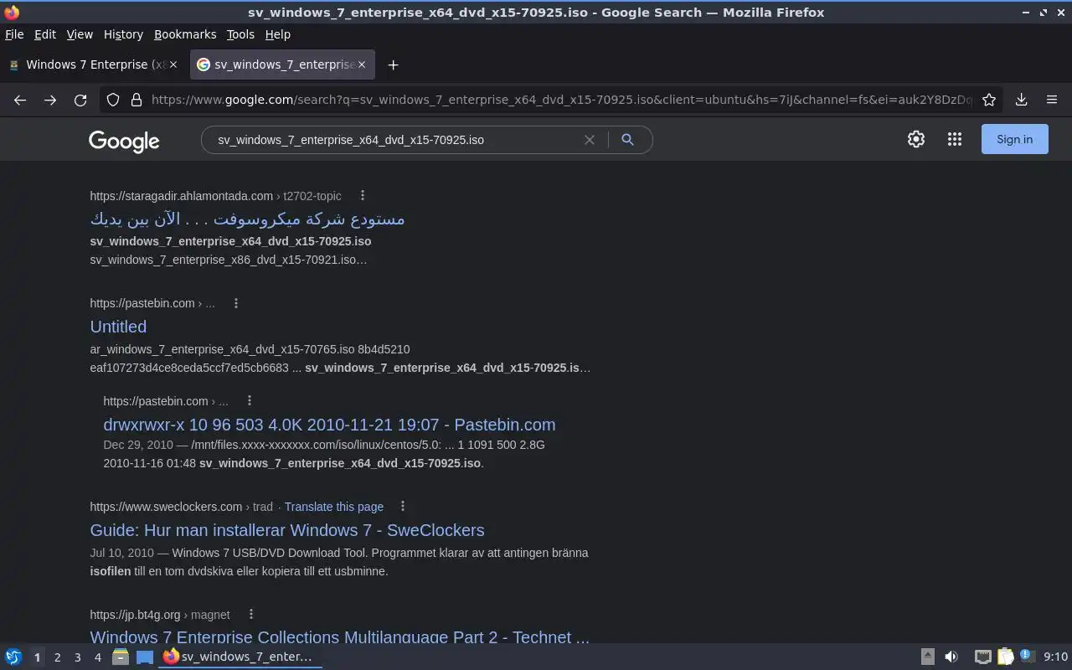Open Windows 7 Enterprise Collections Multilanguage result
Viewport: 1072px width, 670px height.
[340, 636]
